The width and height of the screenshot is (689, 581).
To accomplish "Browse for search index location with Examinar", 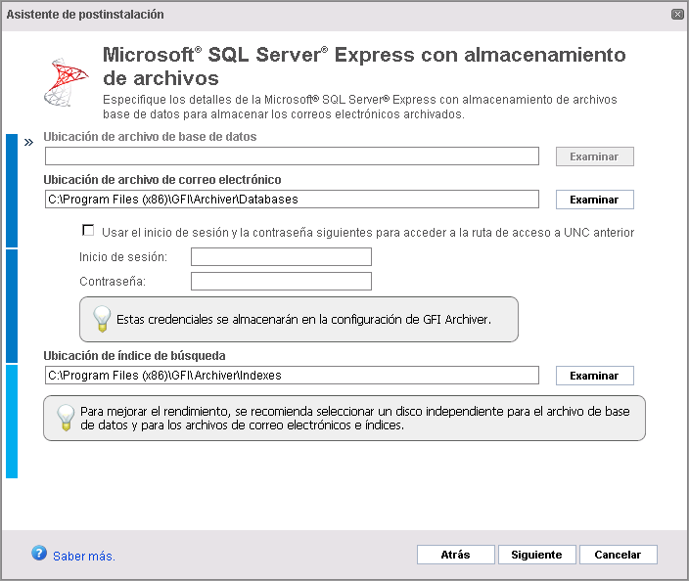I will pos(594,376).
